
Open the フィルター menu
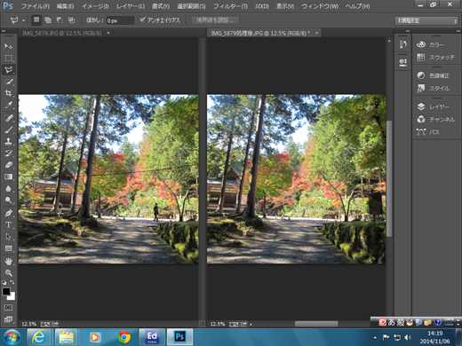tap(230, 6)
